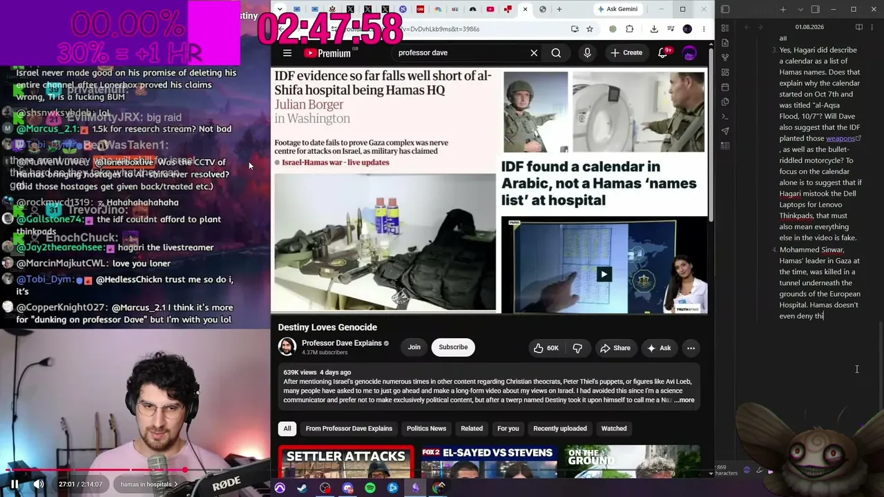
Task: Mute the stream video volume
Action: click(39, 484)
